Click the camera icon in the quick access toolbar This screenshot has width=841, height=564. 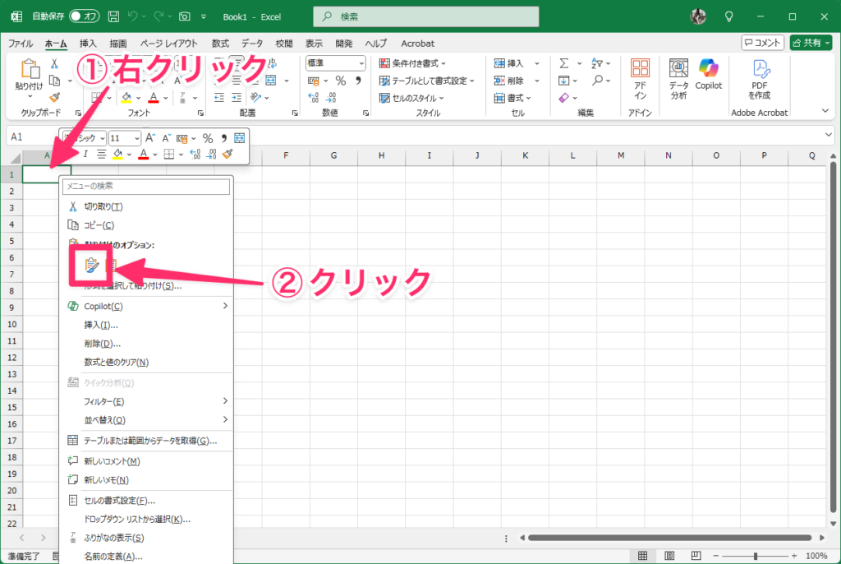pyautogui.click(x=185, y=16)
